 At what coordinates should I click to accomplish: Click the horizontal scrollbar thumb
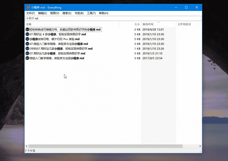[105, 146]
